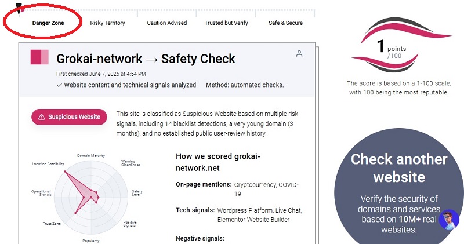Click the First checked June 7, 2026 text
This screenshot has height=244, width=464.
(101, 74)
